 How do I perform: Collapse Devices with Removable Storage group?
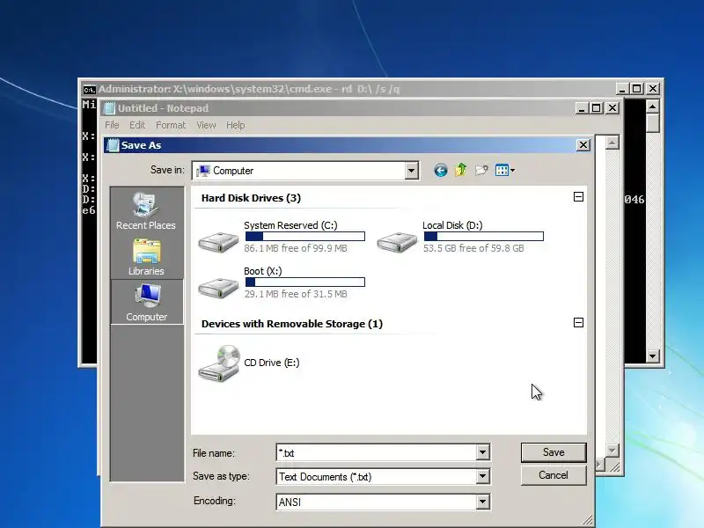(578, 322)
